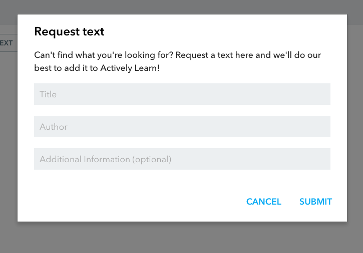The height and width of the screenshot is (253, 363).
Task: Activate the optional Additional Information box
Action: coord(182,159)
